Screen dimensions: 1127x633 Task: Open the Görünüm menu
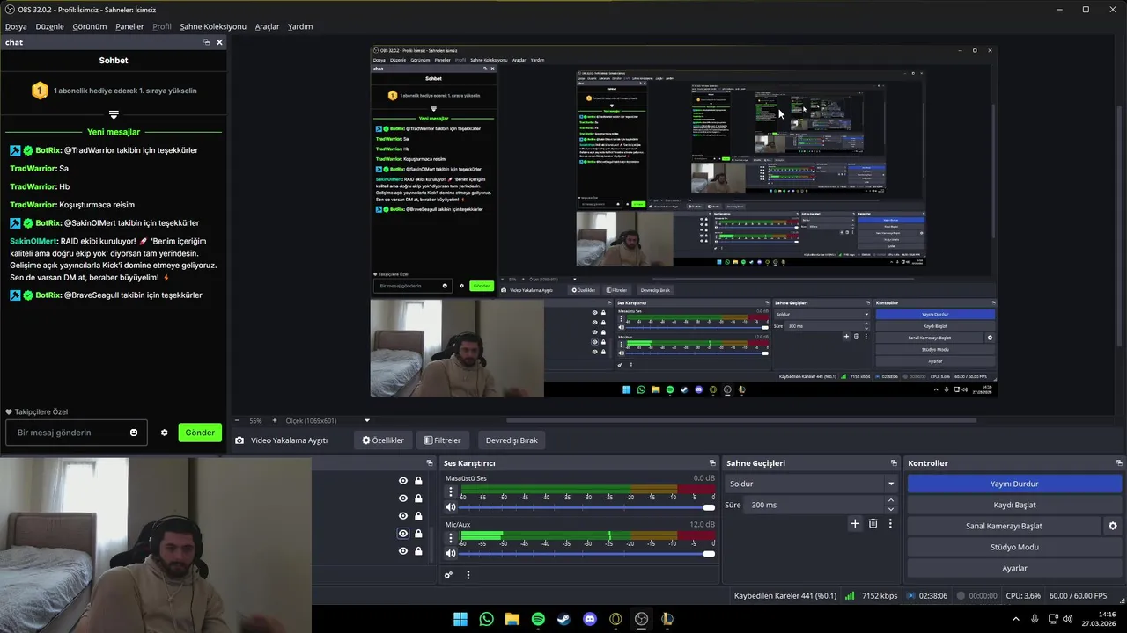point(90,26)
